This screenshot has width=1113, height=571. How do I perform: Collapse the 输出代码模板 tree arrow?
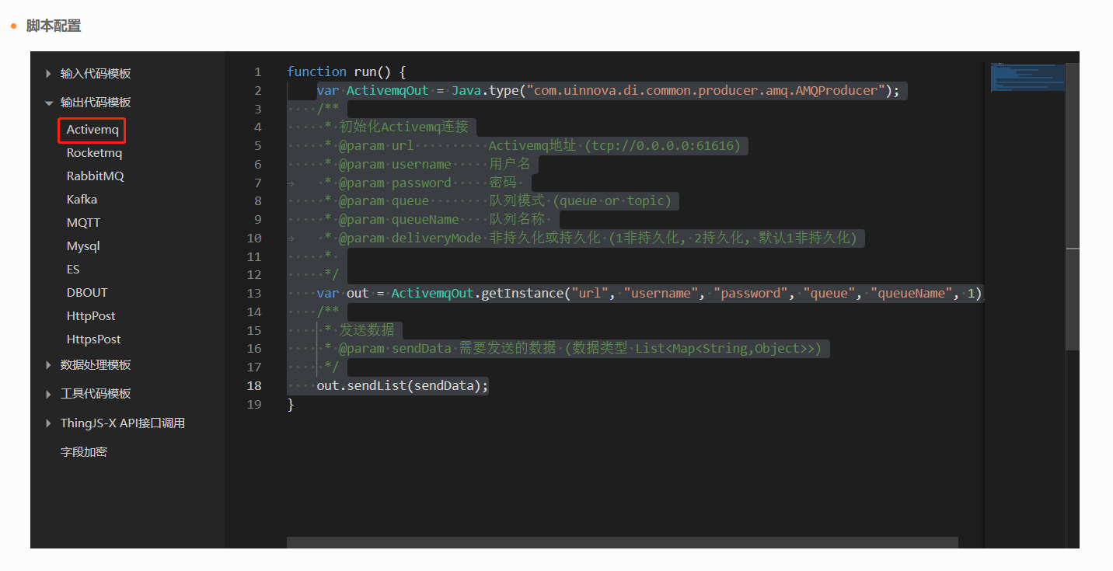pyautogui.click(x=48, y=103)
